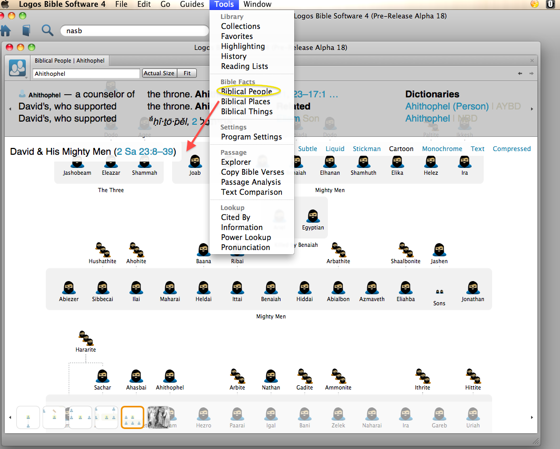Click the Sibbecai figure
Screen dimensions: 560x449
pos(103,287)
